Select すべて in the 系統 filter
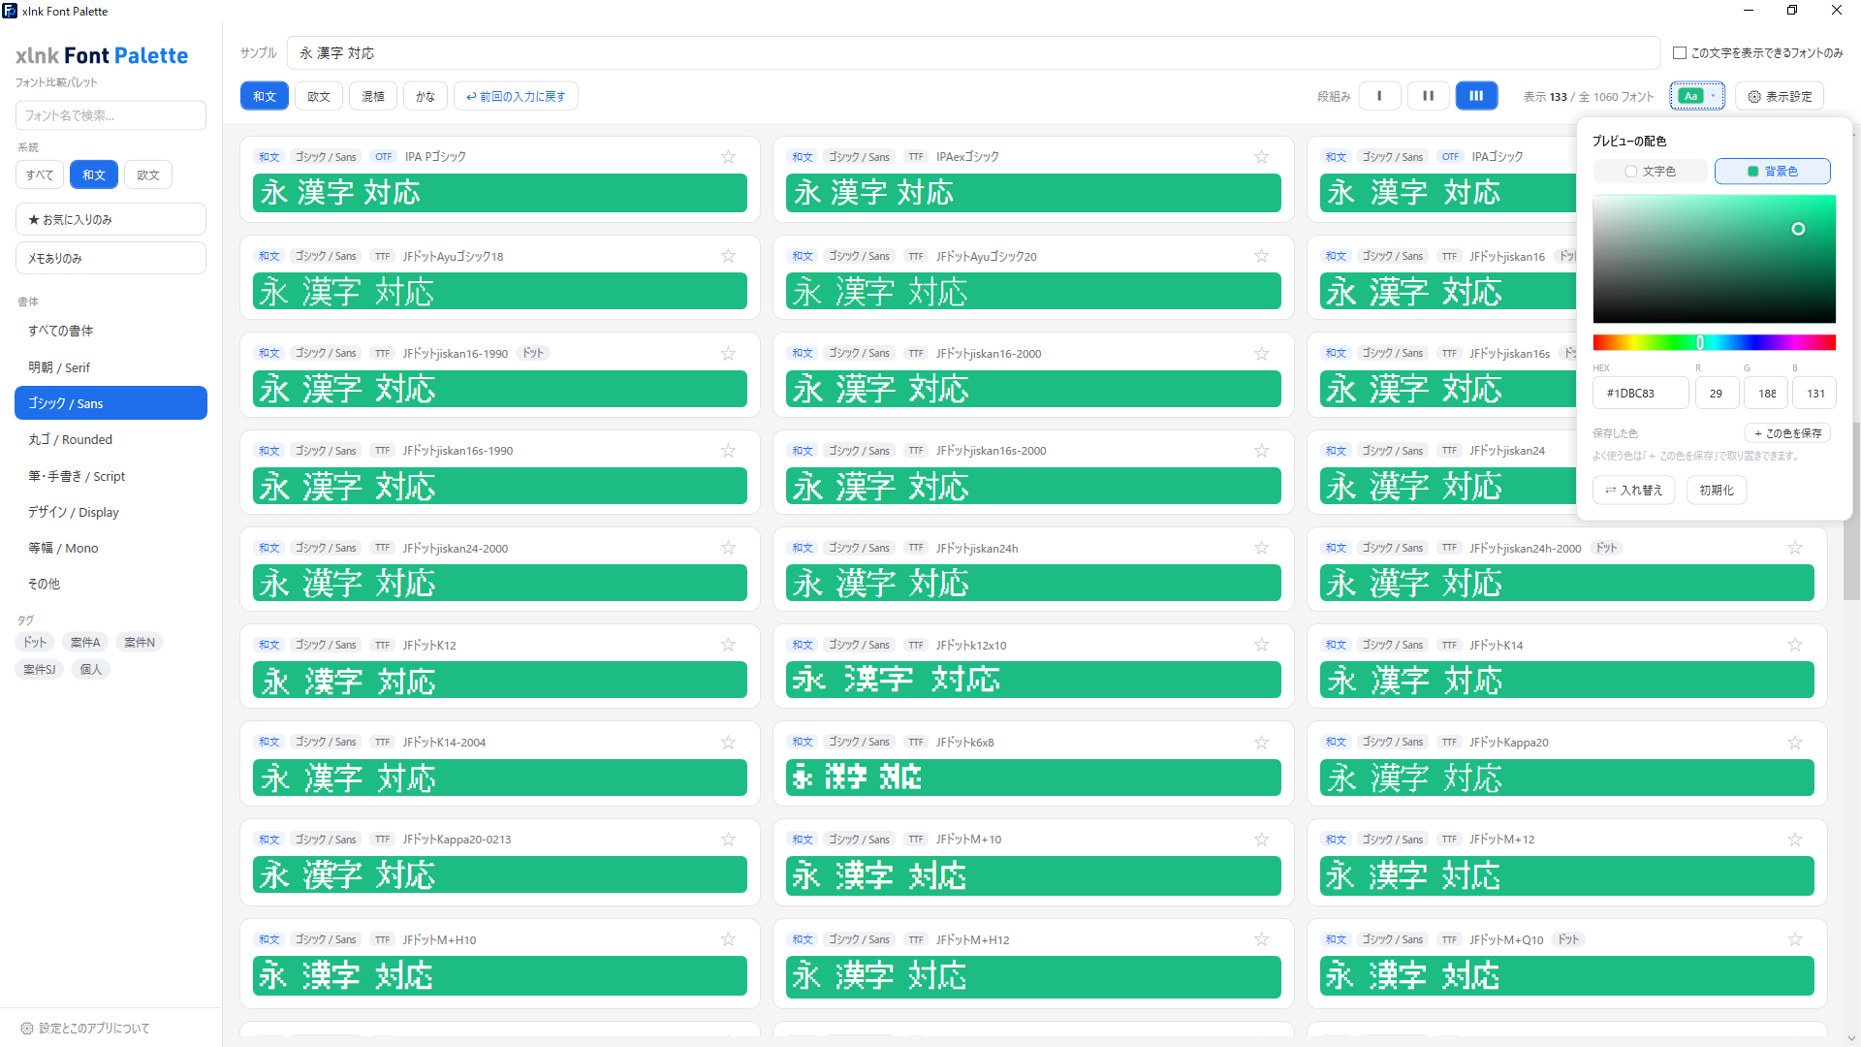Viewport: 1861px width, 1047px height. click(x=40, y=174)
